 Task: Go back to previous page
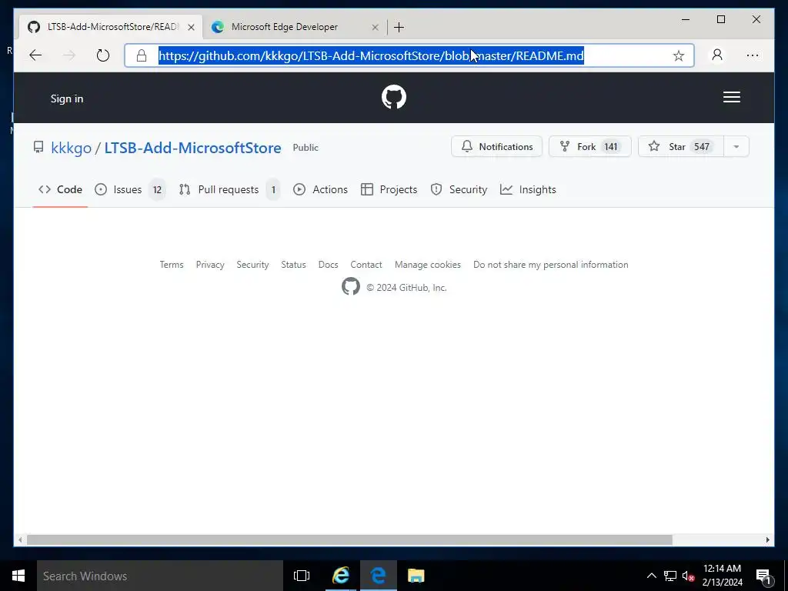(35, 55)
